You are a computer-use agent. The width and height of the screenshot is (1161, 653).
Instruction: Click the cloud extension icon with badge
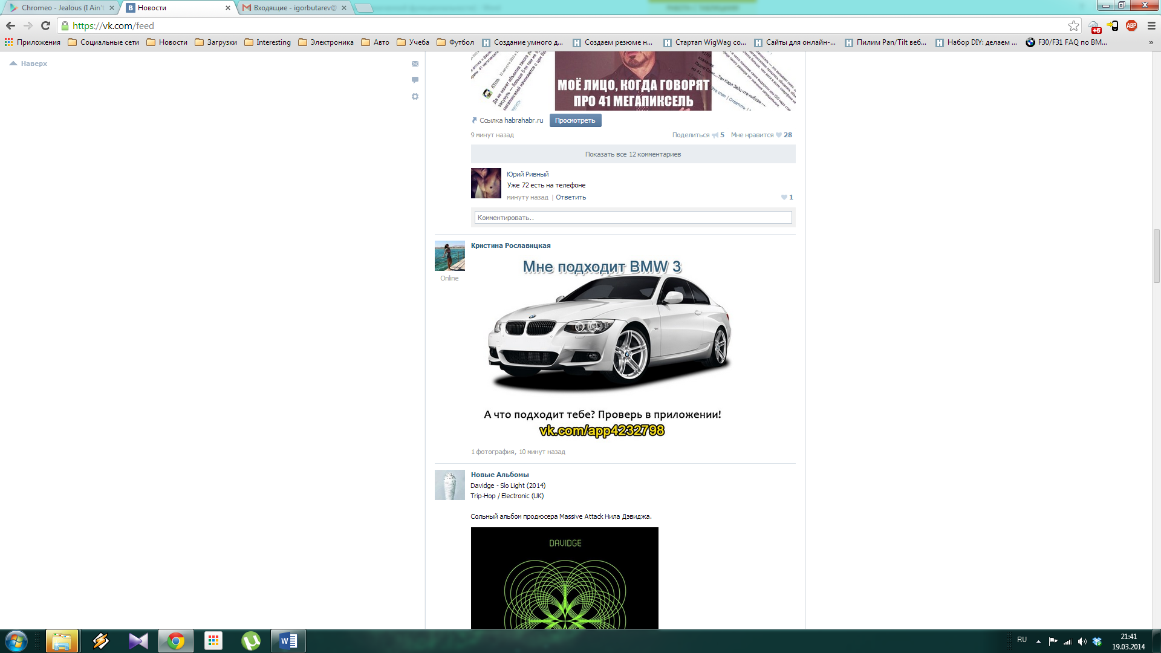(x=1094, y=26)
